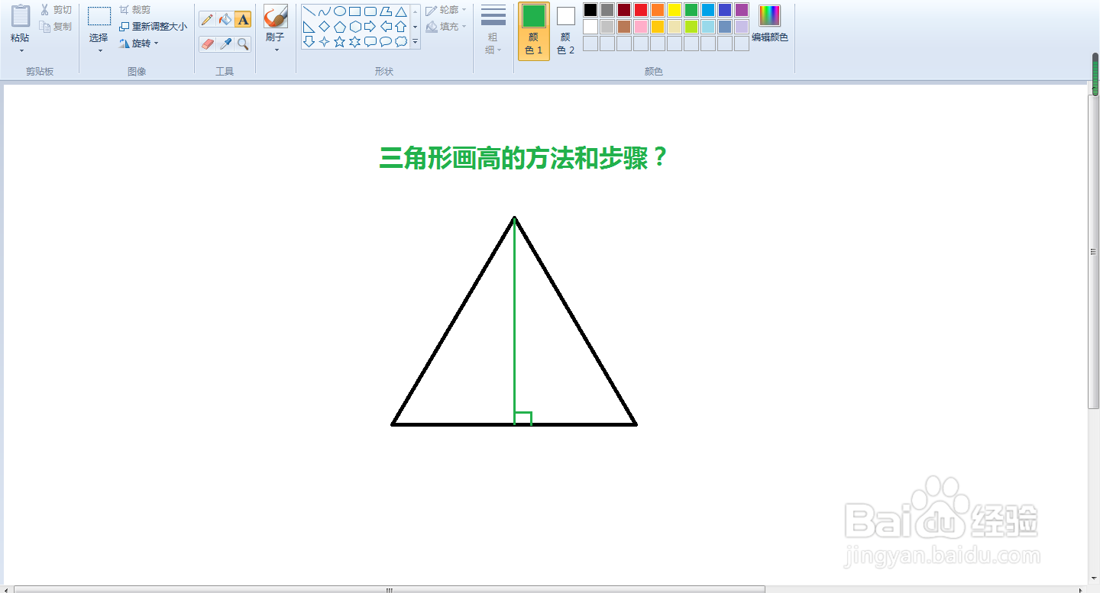
Task: Pick the Pentagon shape
Action: 339,27
